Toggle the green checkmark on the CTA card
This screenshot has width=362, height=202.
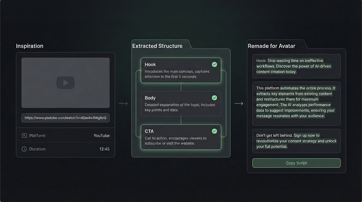[214, 131]
